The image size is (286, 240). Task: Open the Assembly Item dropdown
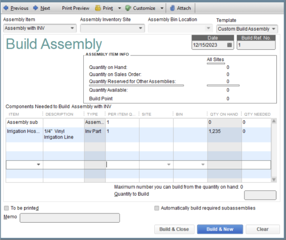(x=72, y=28)
